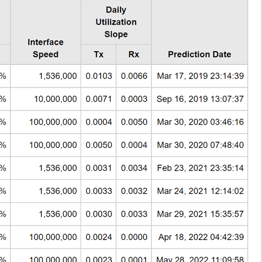
Task: Click the Mar 17, 2019 23:14:39 cell
Action: coord(200,76)
